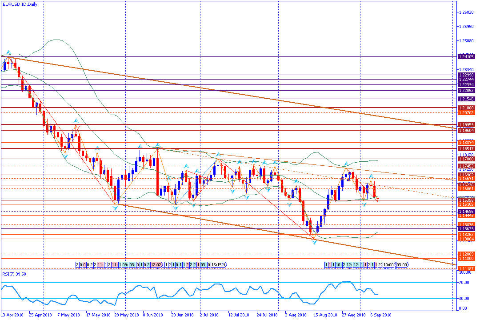Select the 17 May 2018 date label

pos(98,315)
